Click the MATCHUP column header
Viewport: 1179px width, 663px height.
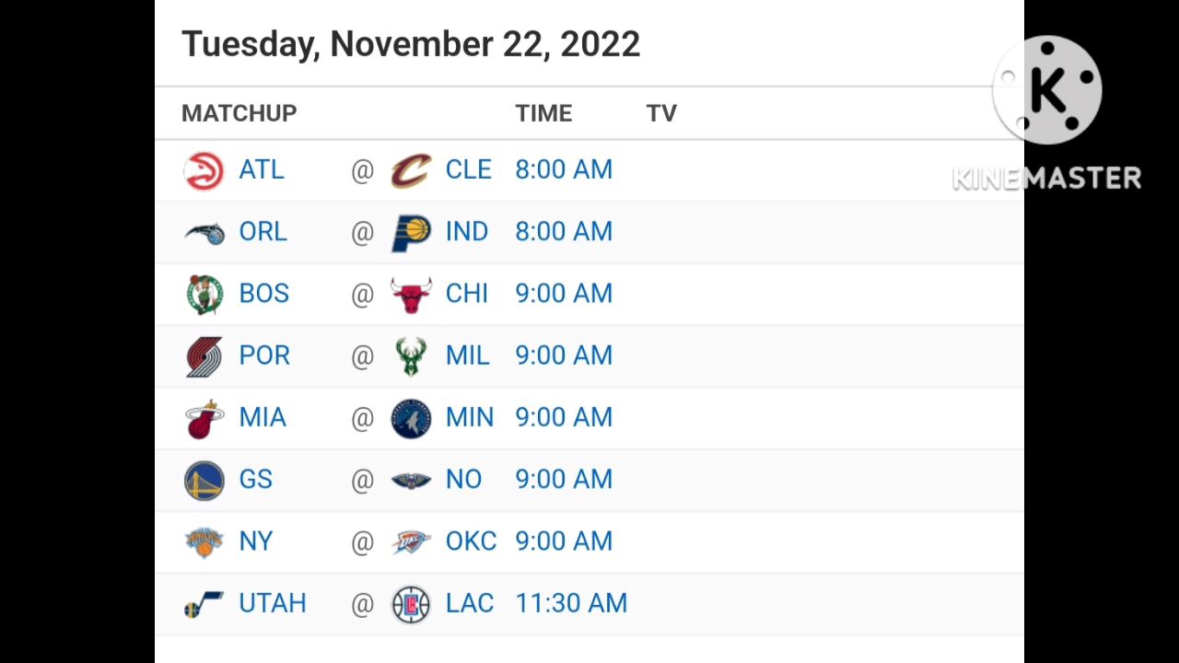point(239,113)
